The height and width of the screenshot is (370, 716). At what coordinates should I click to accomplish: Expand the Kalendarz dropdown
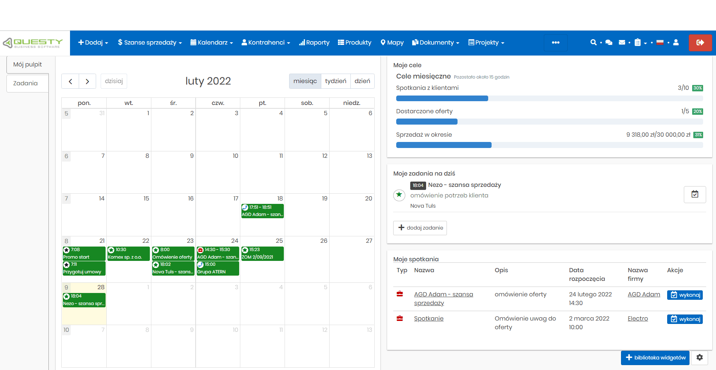pyautogui.click(x=212, y=43)
